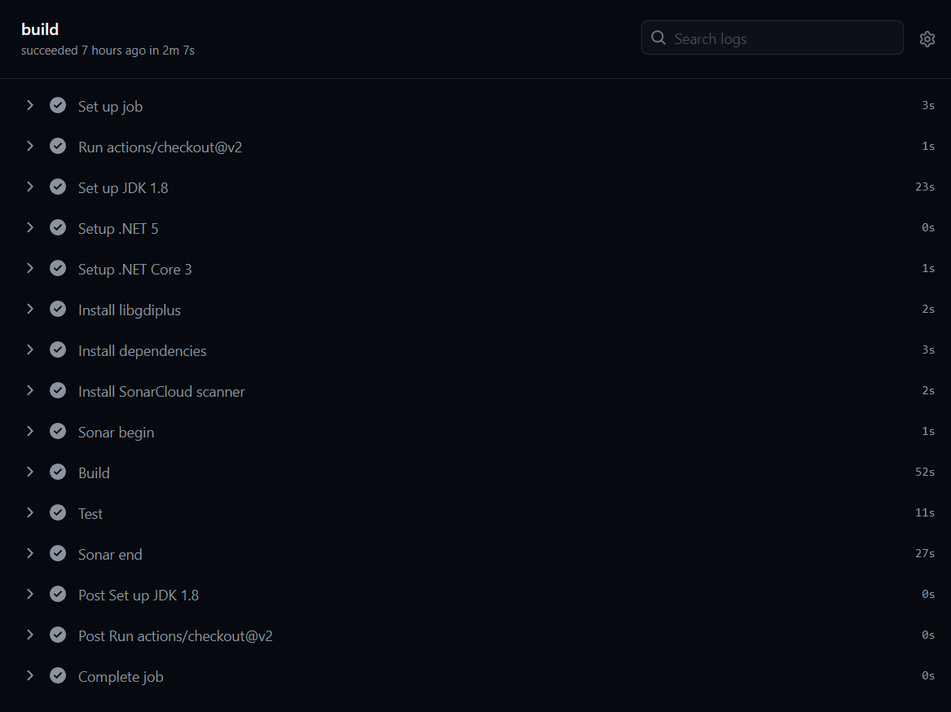Open the Run actions/checkout@v2 step label
Image resolution: width=951 pixels, height=712 pixels.
pyautogui.click(x=160, y=147)
